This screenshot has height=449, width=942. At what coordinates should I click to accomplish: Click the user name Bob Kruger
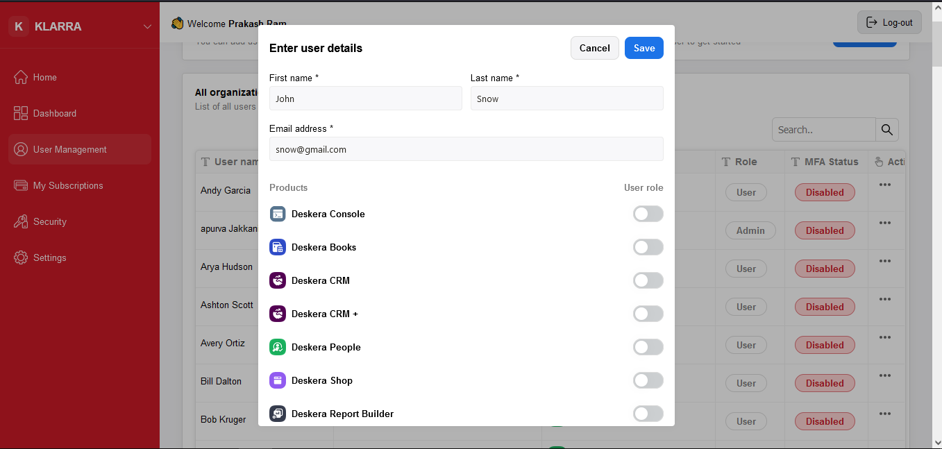click(224, 419)
